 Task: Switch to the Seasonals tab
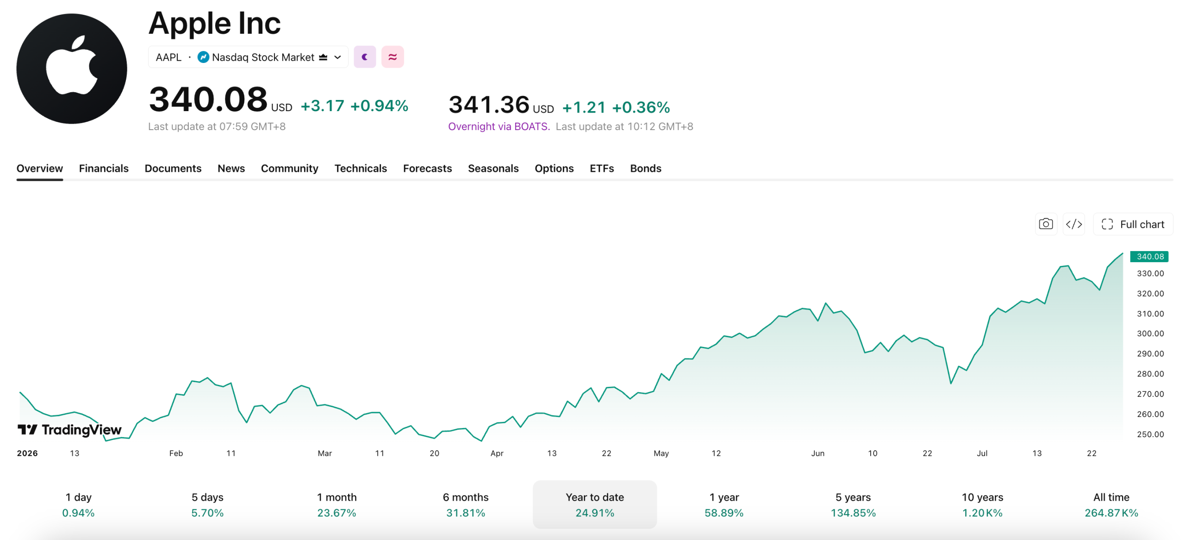(x=493, y=168)
